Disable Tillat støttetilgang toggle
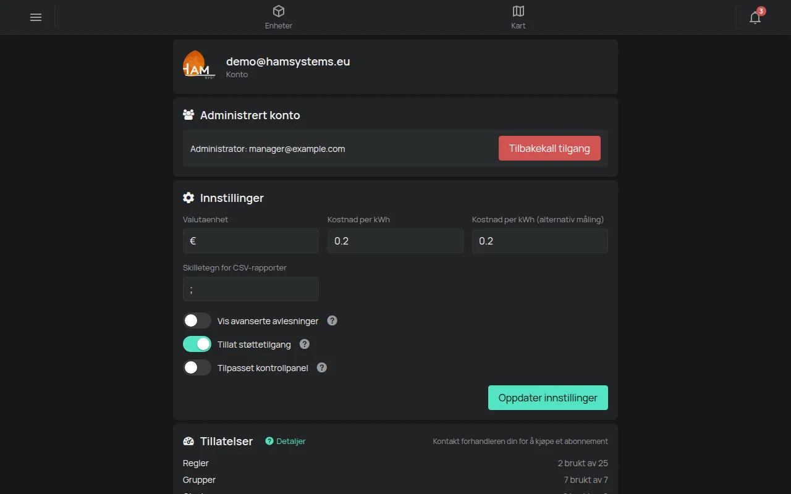791x494 pixels. (x=197, y=344)
